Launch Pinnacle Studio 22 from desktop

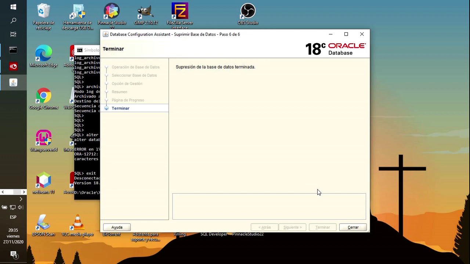point(112,17)
